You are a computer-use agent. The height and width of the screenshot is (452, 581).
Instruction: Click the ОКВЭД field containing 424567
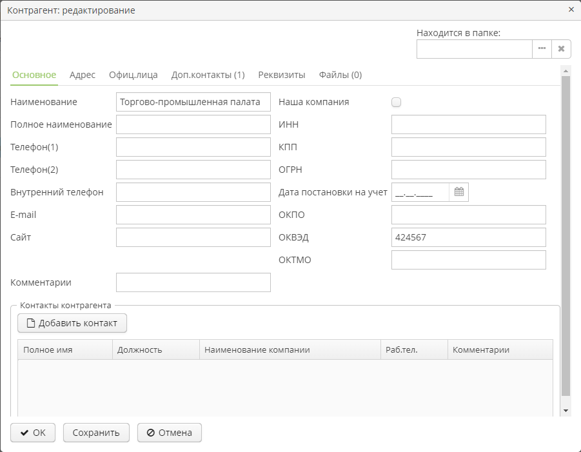(x=468, y=237)
